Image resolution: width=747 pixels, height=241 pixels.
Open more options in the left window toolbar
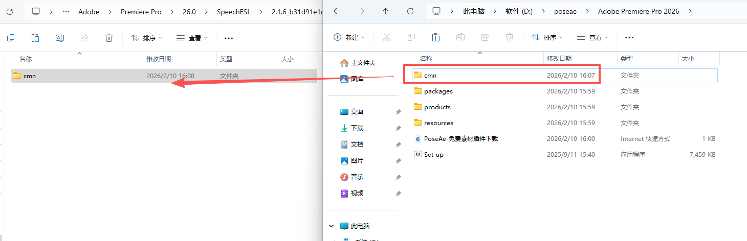tap(229, 38)
